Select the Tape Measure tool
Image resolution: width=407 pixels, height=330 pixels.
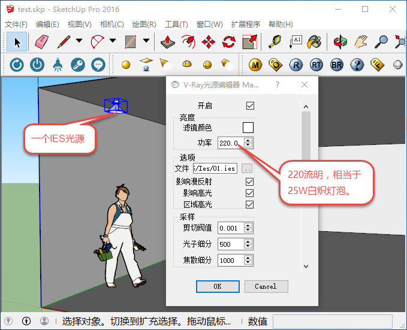point(275,42)
